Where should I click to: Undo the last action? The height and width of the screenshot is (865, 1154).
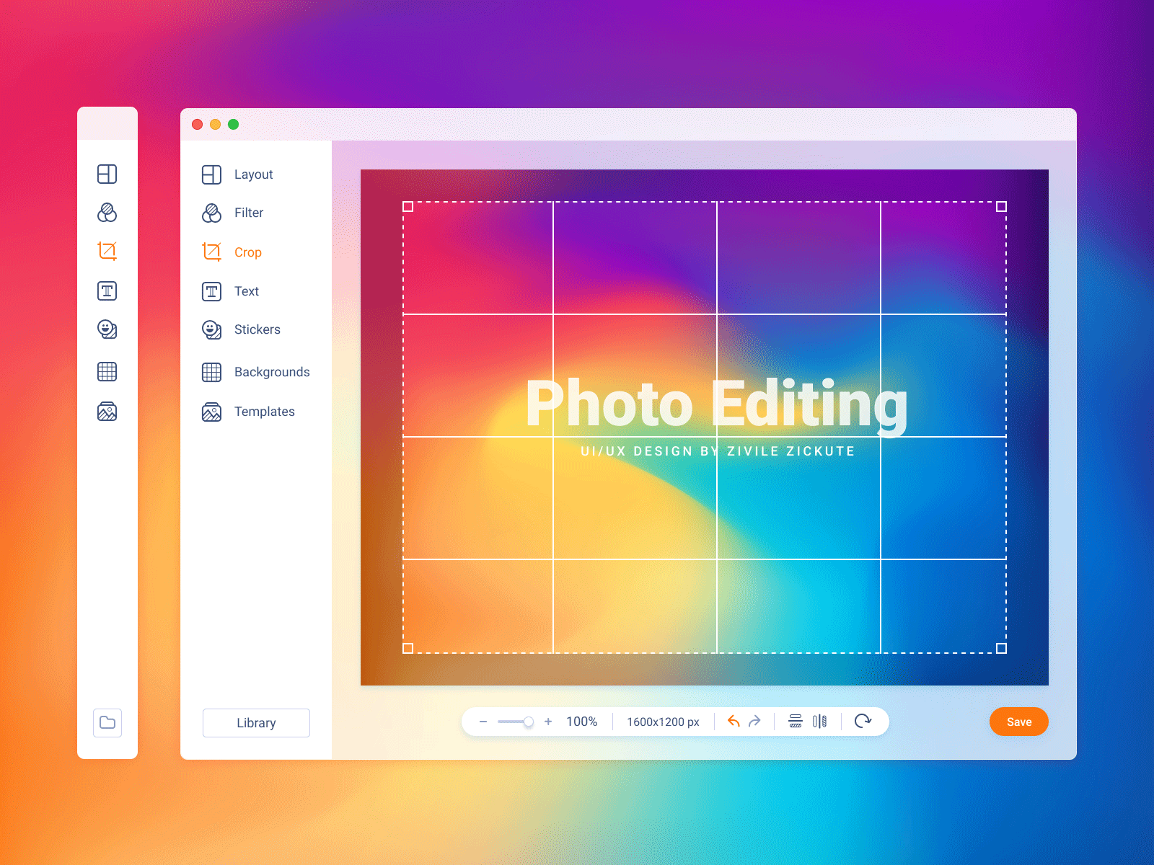point(734,722)
